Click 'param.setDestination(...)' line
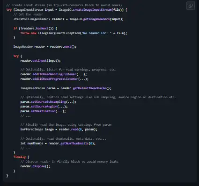 [x=43, y=111]
